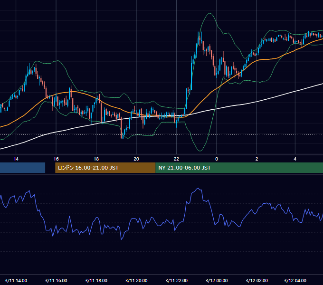Select the hour 16 axis label
The width and height of the screenshot is (323, 285).
56,159
